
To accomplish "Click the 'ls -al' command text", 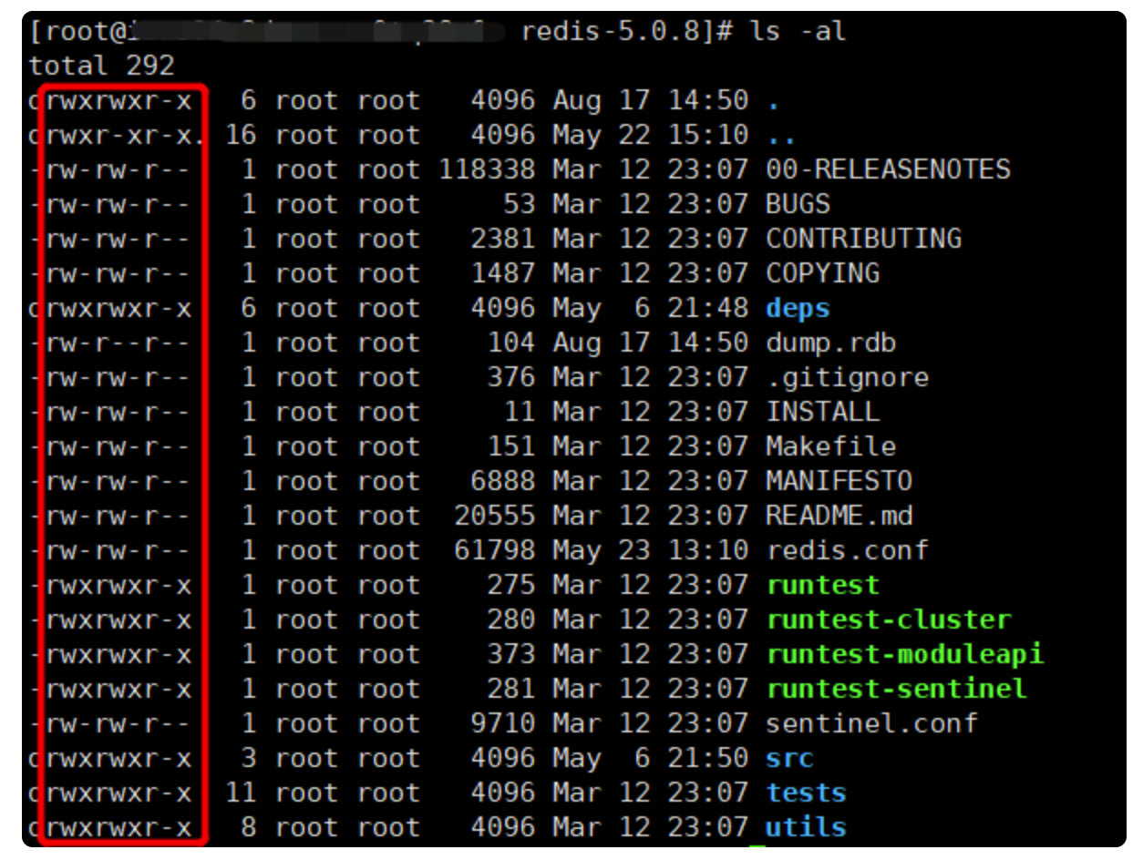I will point(798,32).
